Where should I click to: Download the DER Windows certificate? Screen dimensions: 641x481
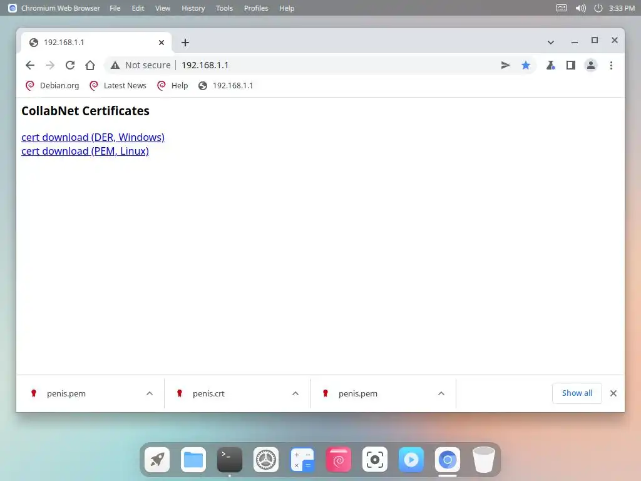(93, 137)
